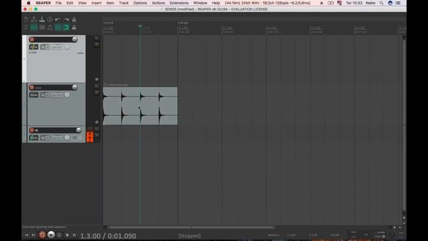Open the Extensions menu

(x=179, y=3)
